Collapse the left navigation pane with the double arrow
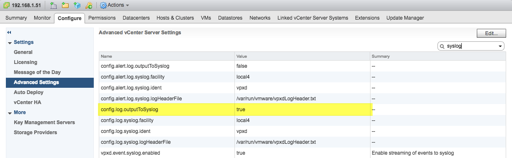Image resolution: width=512 pixels, height=158 pixels. [9, 32]
